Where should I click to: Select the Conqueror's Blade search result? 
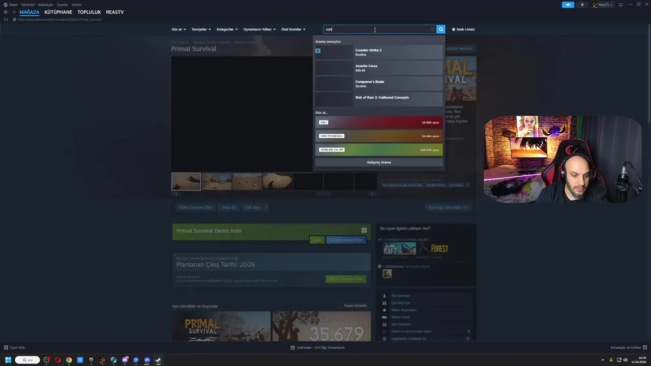click(379, 83)
